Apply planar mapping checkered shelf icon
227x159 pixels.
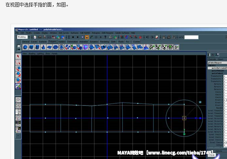tap(152, 47)
